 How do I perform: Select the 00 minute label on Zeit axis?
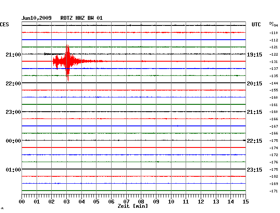(22, 202)
